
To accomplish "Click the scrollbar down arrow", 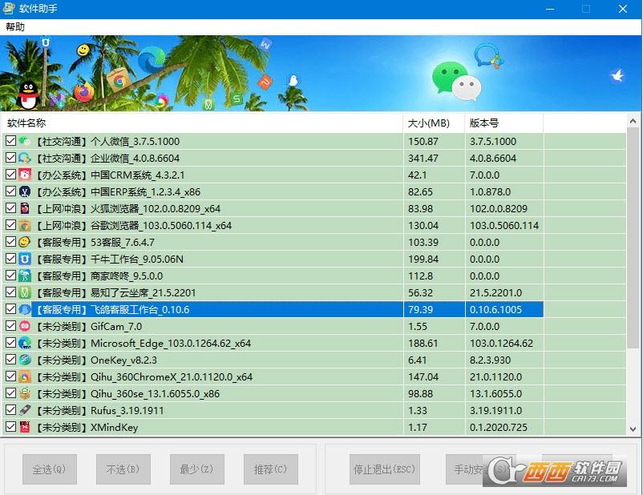I will (x=633, y=429).
